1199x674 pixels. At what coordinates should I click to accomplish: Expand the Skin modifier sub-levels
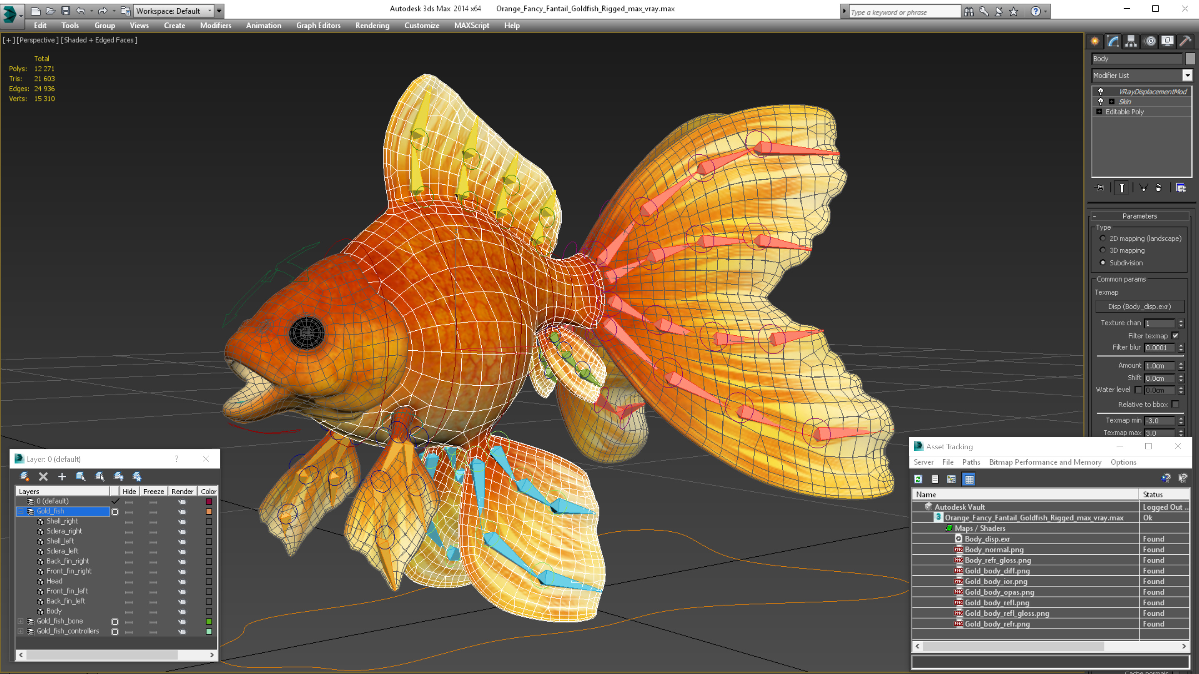(x=1112, y=102)
